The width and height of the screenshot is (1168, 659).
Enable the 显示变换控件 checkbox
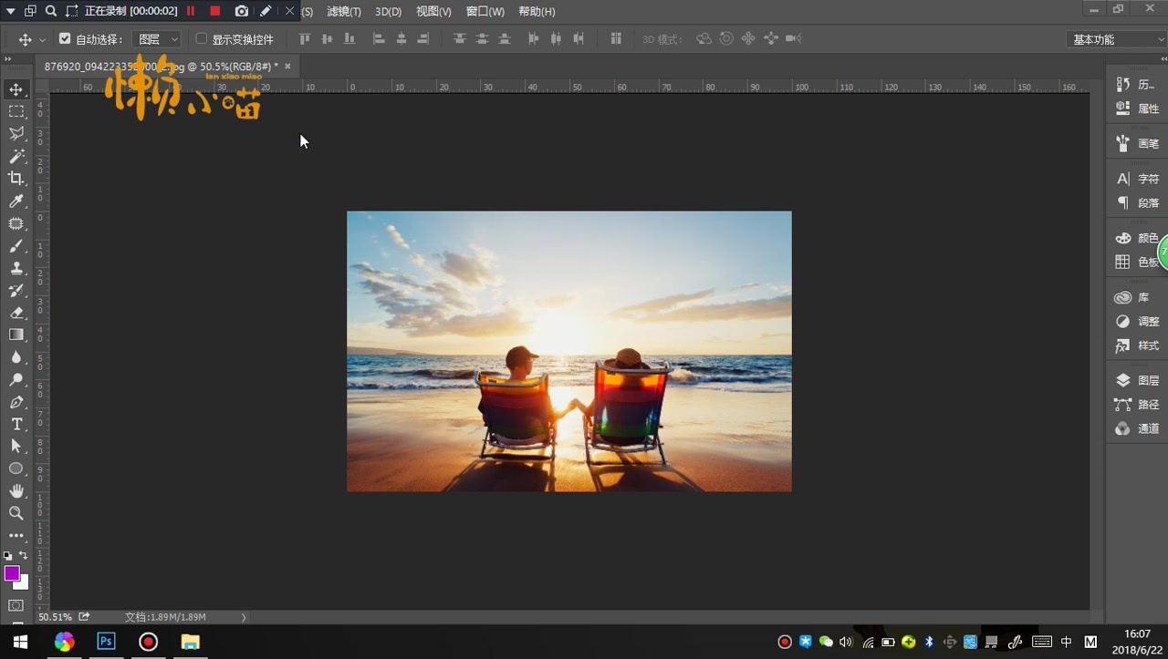tap(202, 39)
